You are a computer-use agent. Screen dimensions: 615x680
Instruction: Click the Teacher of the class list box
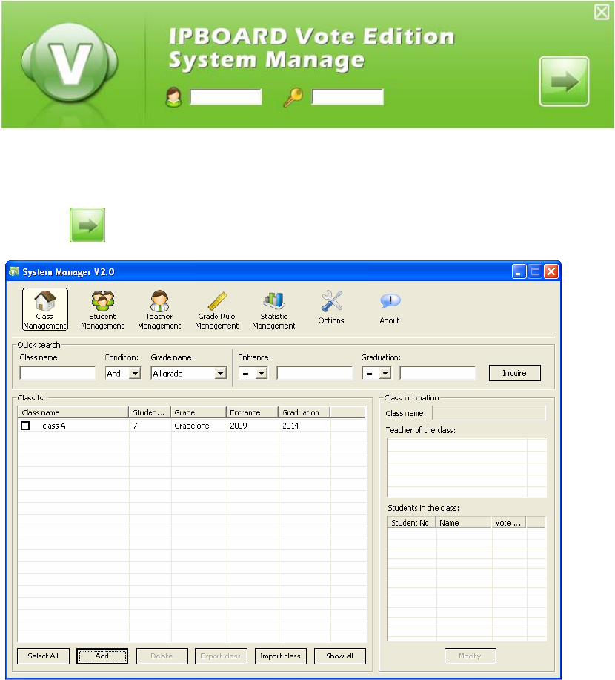[467, 467]
